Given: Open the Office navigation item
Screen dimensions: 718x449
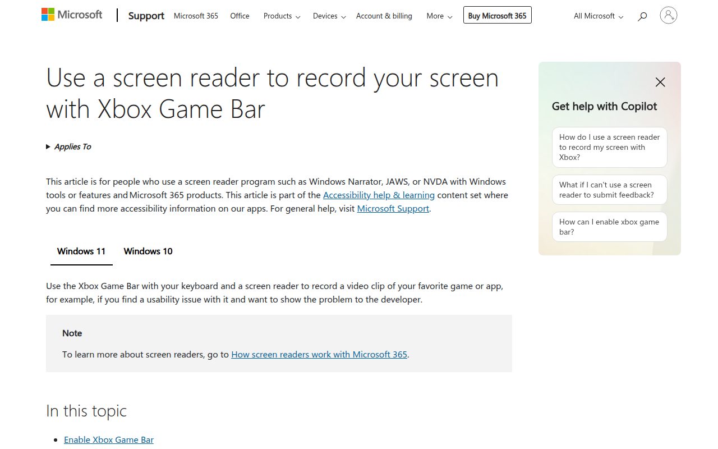Looking at the screenshot, I should (x=240, y=16).
